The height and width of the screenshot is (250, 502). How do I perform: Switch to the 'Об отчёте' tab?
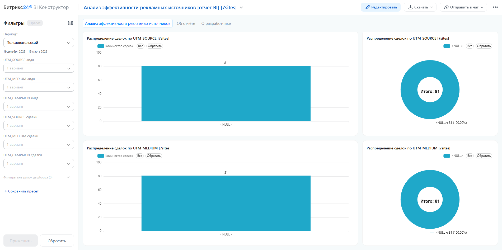point(186,23)
